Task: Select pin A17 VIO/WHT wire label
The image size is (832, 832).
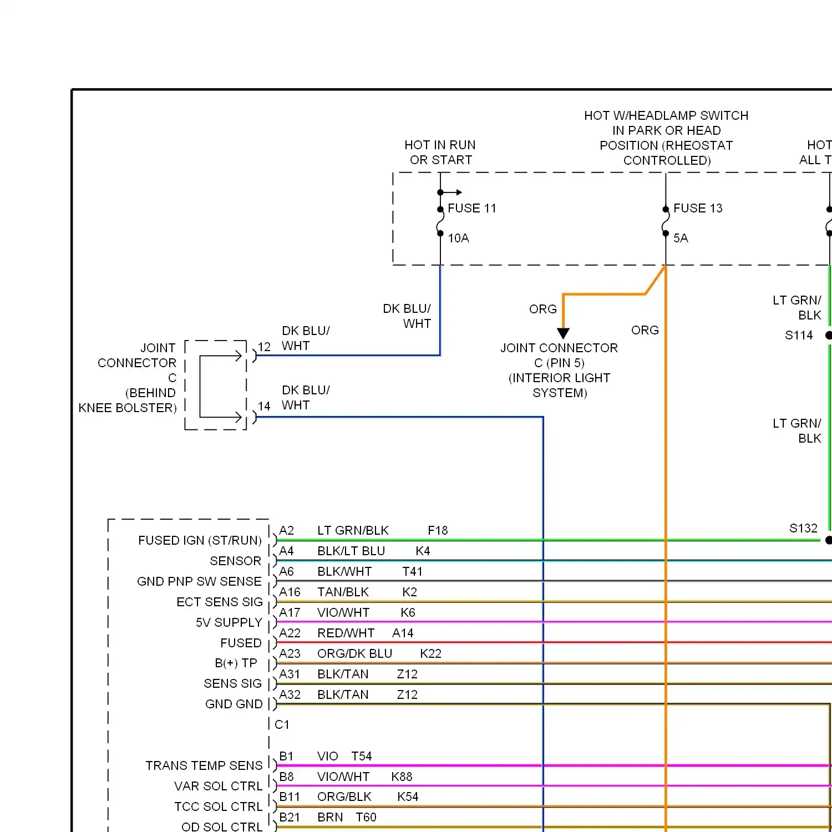Action: 343,612
